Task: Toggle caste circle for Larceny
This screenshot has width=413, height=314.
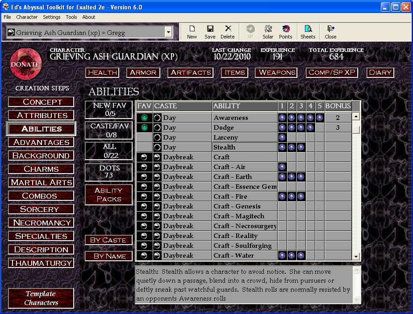Action: coord(157,137)
